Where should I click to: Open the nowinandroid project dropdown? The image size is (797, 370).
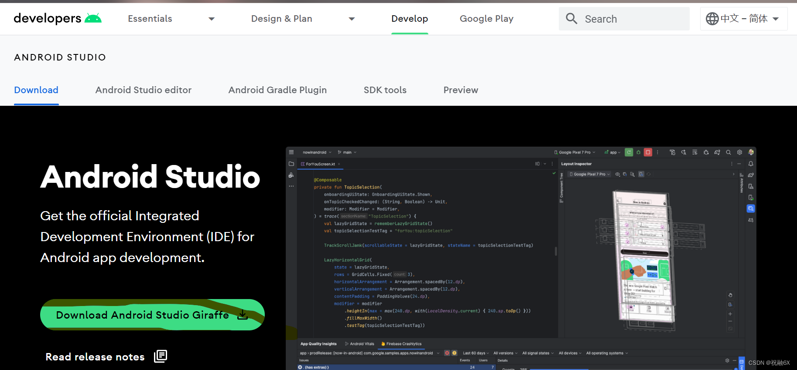pyautogui.click(x=317, y=152)
